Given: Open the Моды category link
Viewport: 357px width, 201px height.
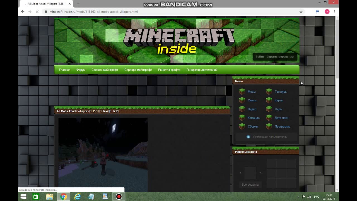Looking at the screenshot, I should tap(252, 92).
